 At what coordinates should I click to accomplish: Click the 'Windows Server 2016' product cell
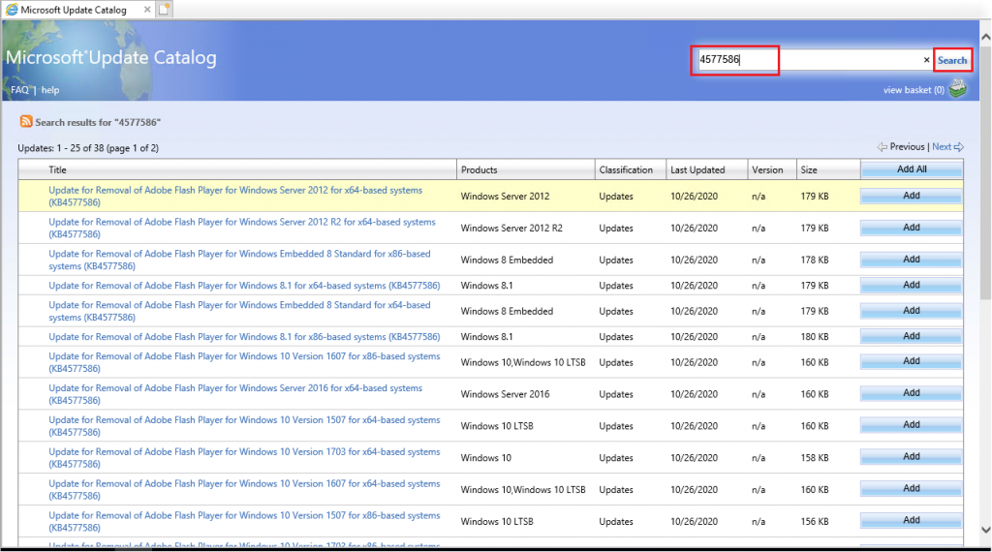click(505, 394)
